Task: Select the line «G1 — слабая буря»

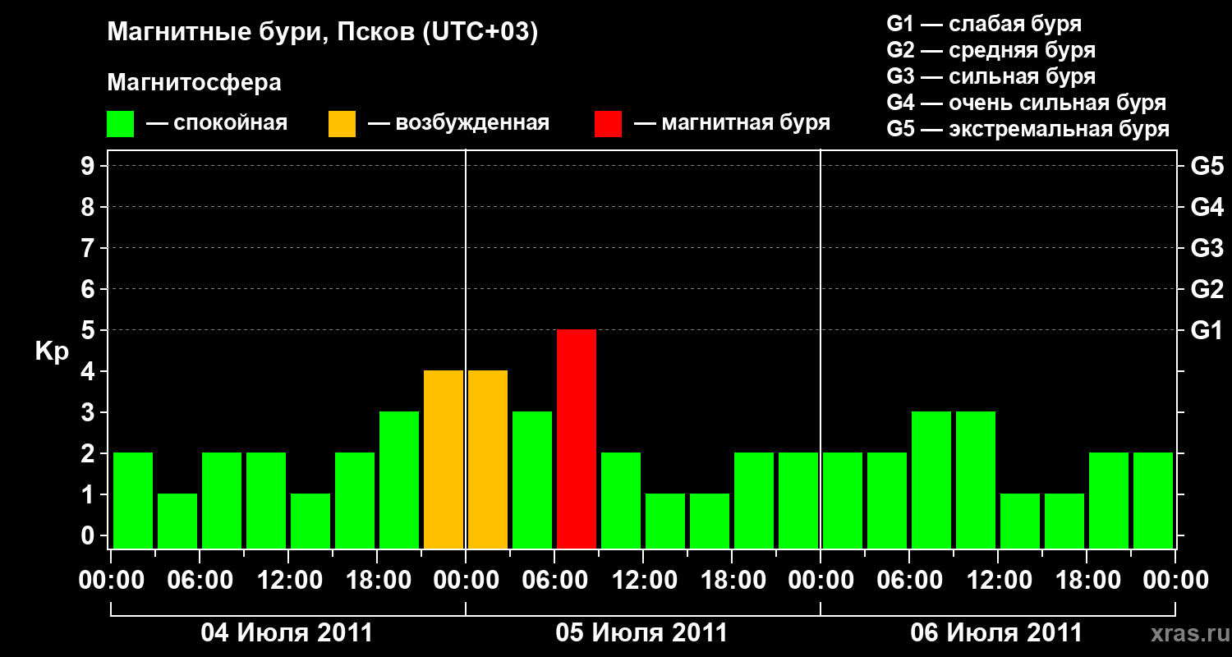Action: click(984, 24)
